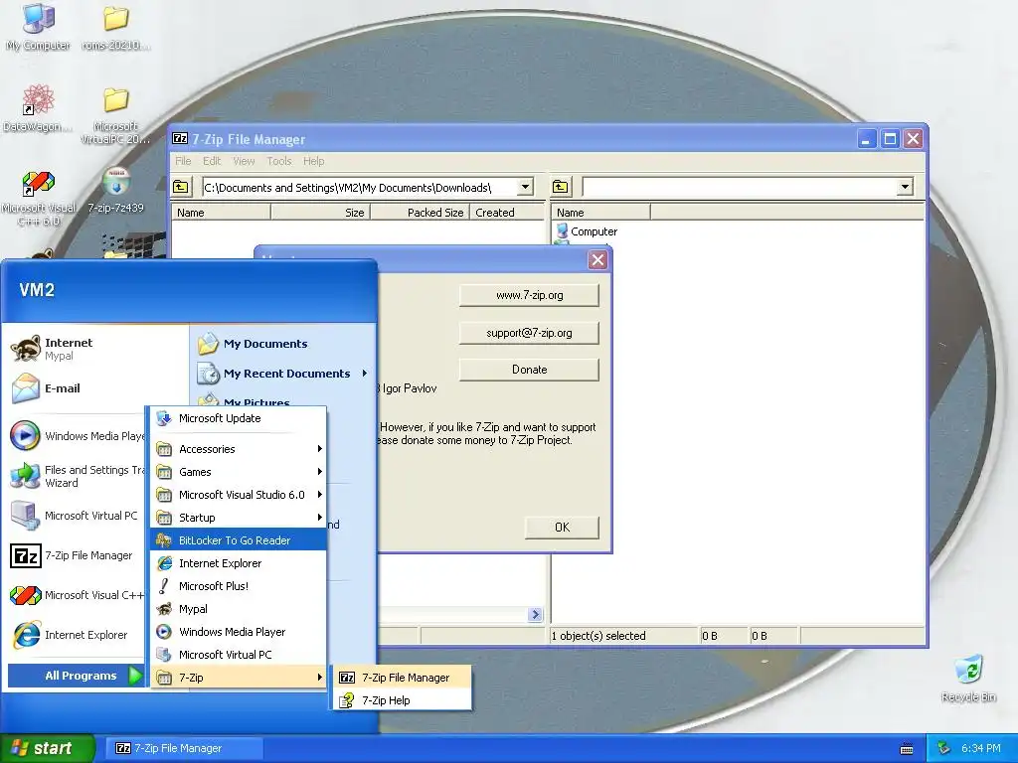Open Microsoft Update in All Programs
The width and height of the screenshot is (1018, 763).
pos(239,418)
